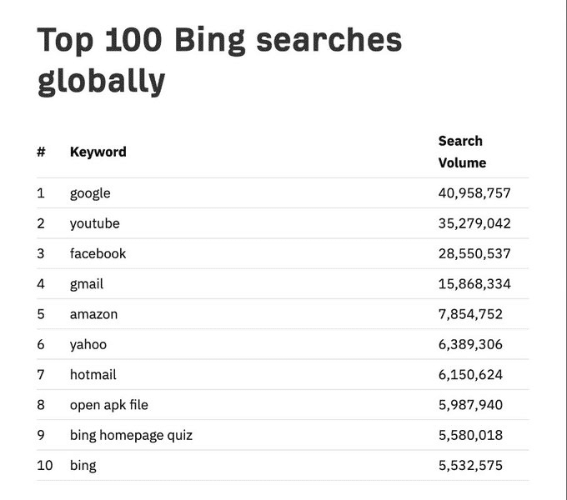Click the 'Top 100 Bing searches globally' heading
The width and height of the screenshot is (567, 500).
pyautogui.click(x=219, y=60)
